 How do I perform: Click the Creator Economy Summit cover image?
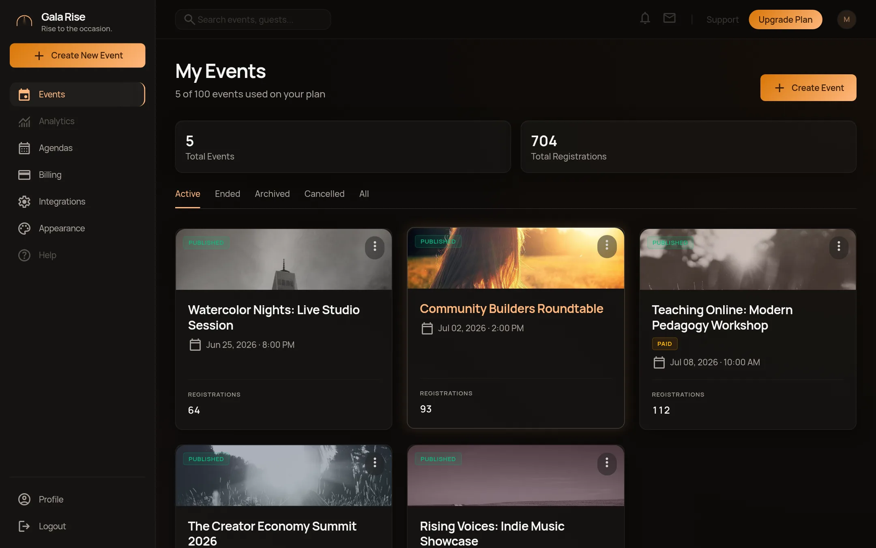tap(283, 476)
